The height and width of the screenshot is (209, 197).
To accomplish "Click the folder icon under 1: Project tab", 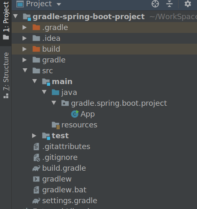I will click(x=6, y=37).
